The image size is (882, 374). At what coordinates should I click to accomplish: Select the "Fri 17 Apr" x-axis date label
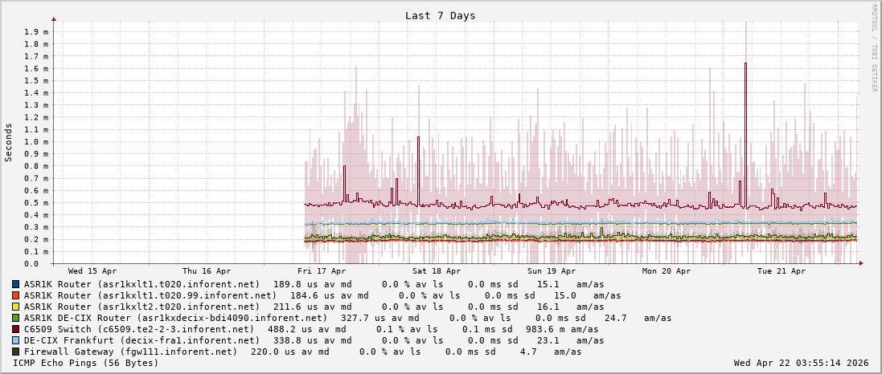pyautogui.click(x=322, y=271)
